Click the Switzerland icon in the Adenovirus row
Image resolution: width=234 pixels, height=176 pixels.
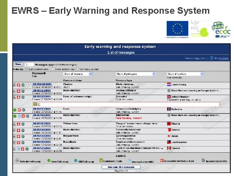(x=23, y=116)
